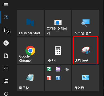This screenshot has height=96, width=104.
Task: Open the 시스템 청소 tile
Action: click(86, 23)
